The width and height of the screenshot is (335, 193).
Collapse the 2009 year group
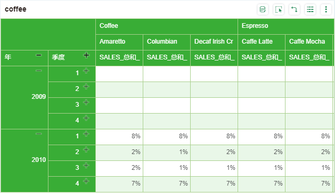pos(38,71)
